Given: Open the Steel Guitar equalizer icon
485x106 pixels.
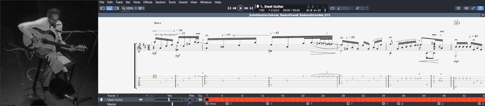Looking at the screenshot, I should coord(200,100).
